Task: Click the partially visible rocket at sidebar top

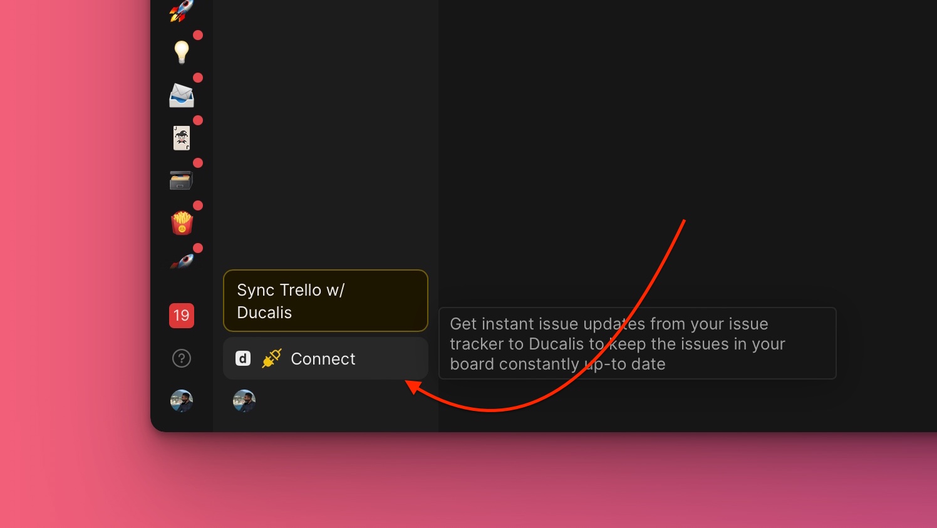Action: click(x=181, y=9)
